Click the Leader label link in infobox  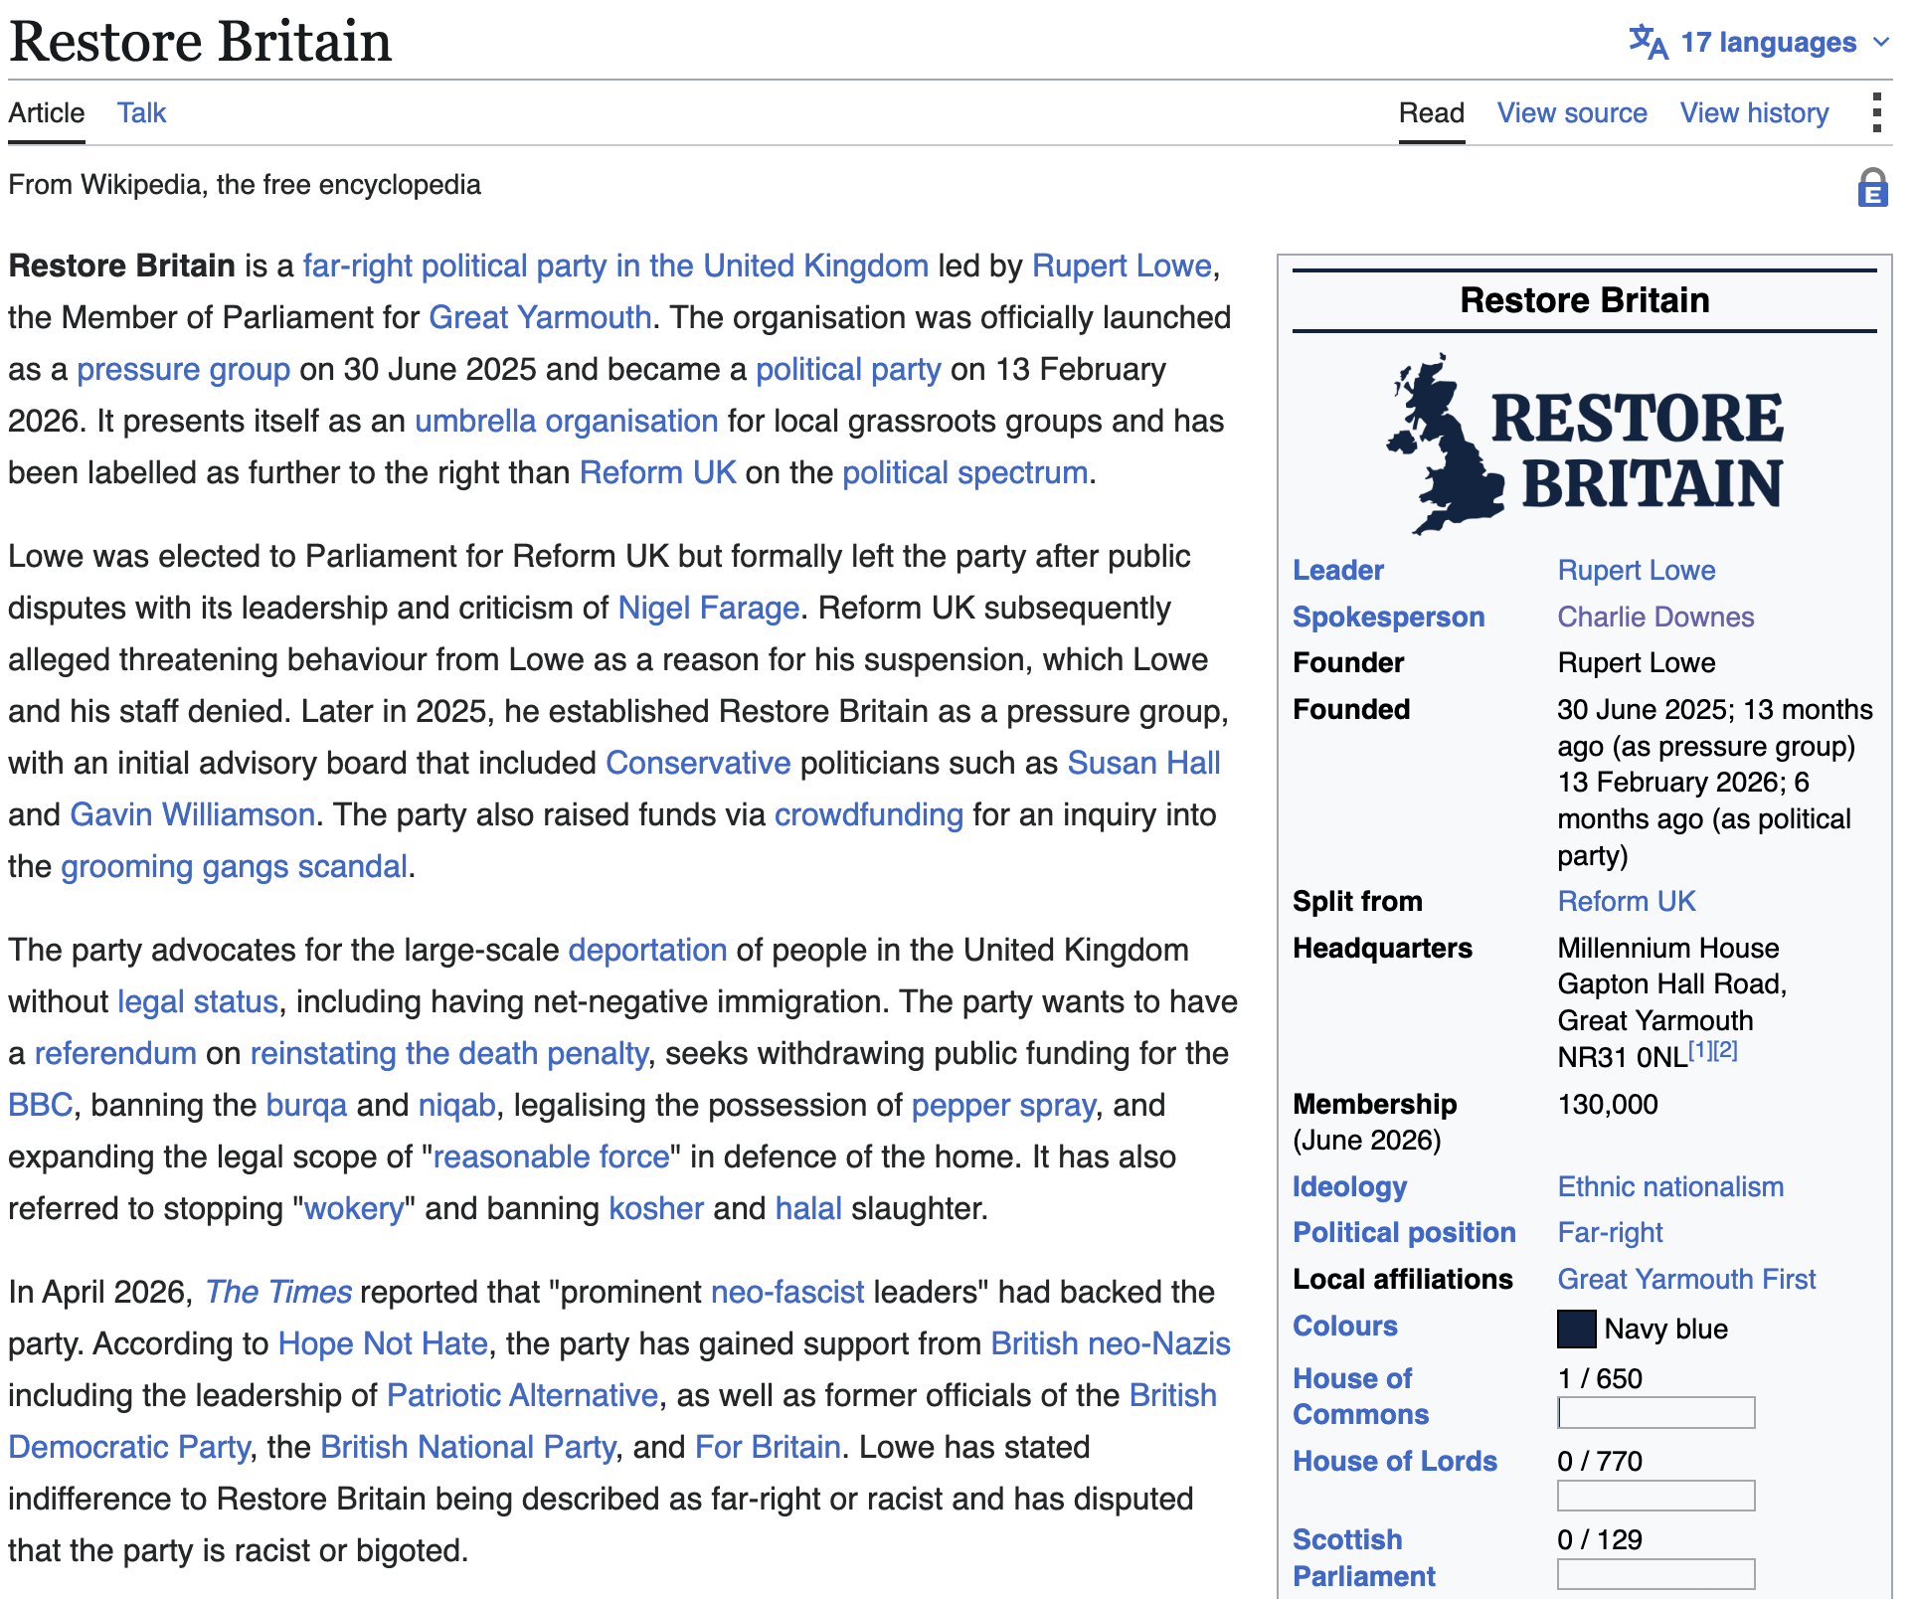(x=1337, y=570)
